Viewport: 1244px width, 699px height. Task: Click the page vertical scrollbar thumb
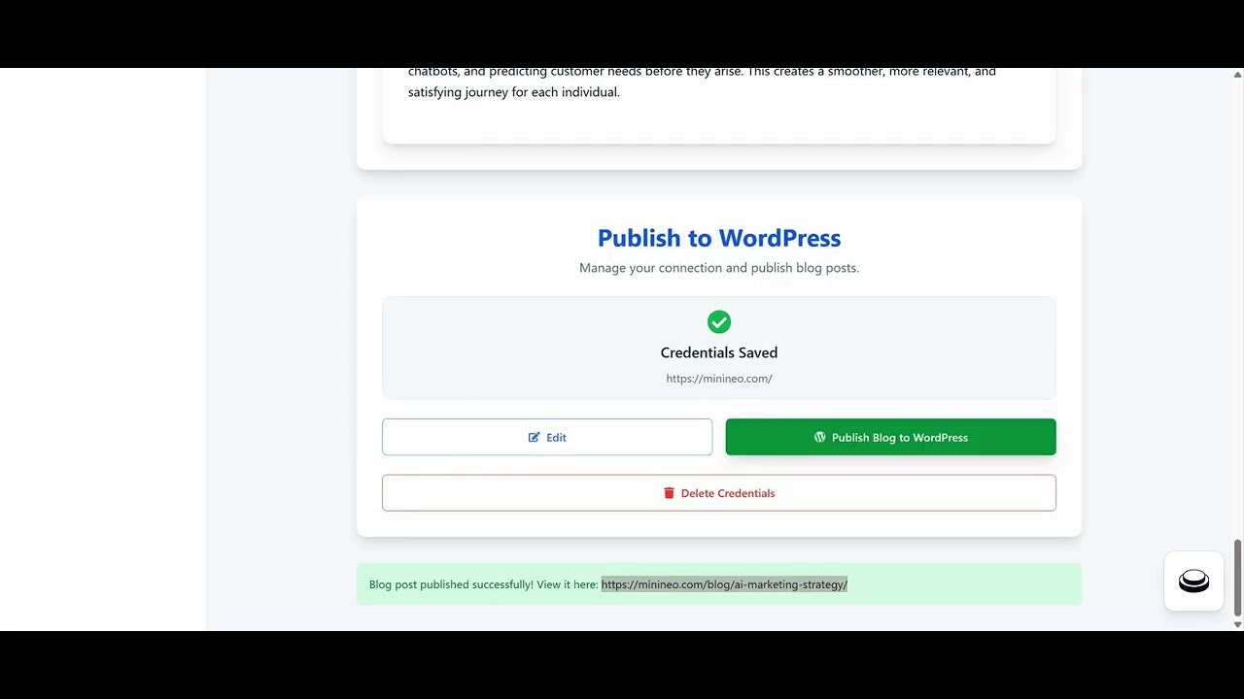point(1237,578)
